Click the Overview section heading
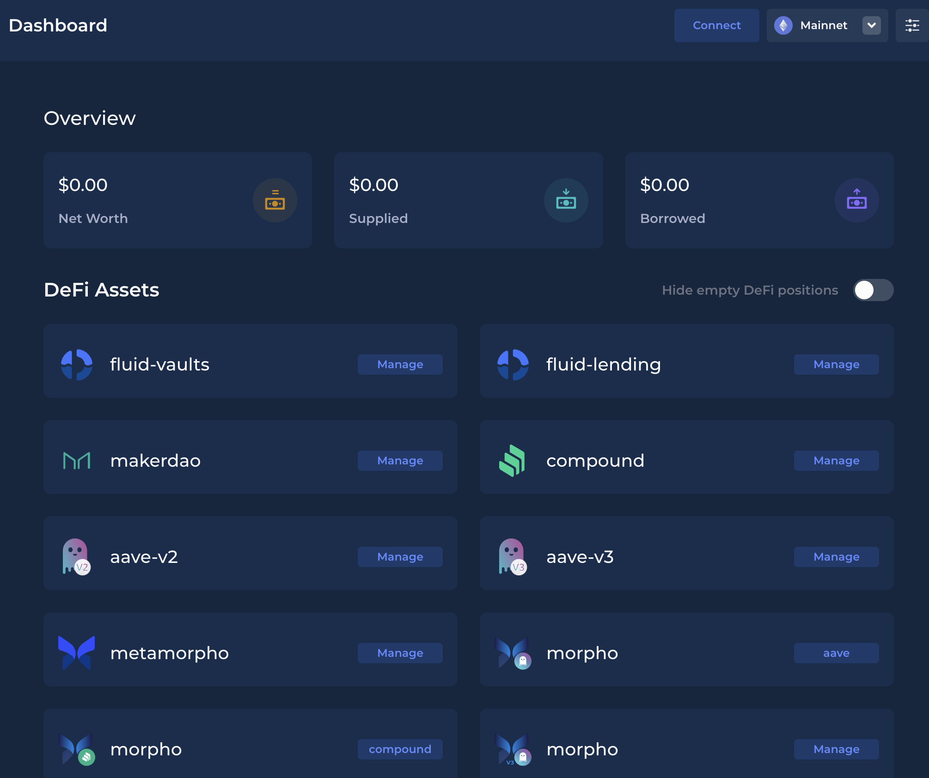 [x=90, y=118]
